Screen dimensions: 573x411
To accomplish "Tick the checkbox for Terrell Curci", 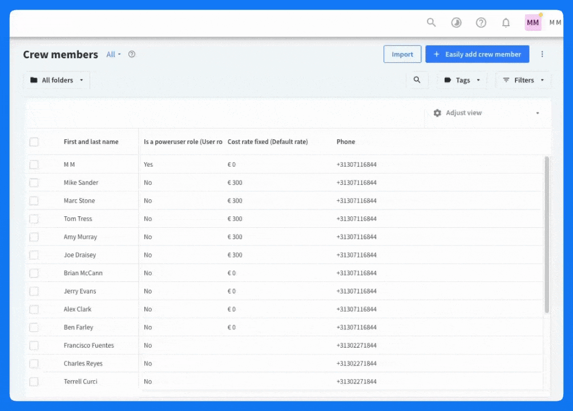I will tap(34, 382).
